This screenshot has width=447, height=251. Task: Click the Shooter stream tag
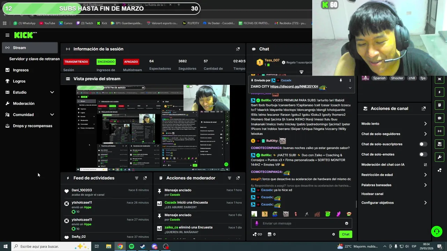coord(397,78)
